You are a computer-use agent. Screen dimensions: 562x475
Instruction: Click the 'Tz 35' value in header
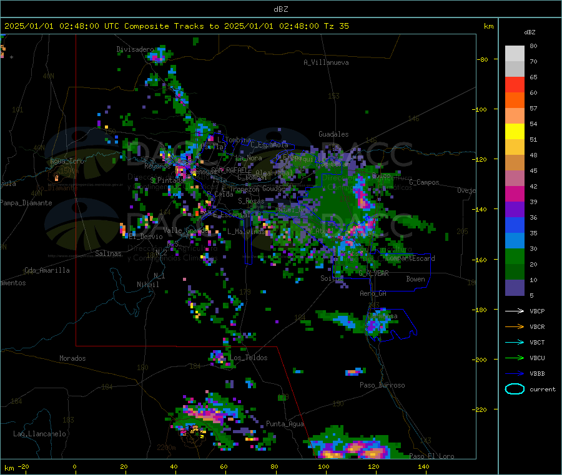(336, 26)
